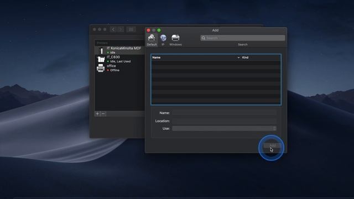Remove printer with minus button

pyautogui.click(x=103, y=114)
